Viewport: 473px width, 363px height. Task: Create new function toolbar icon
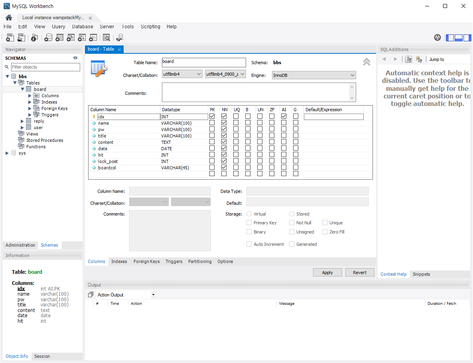coord(93,37)
